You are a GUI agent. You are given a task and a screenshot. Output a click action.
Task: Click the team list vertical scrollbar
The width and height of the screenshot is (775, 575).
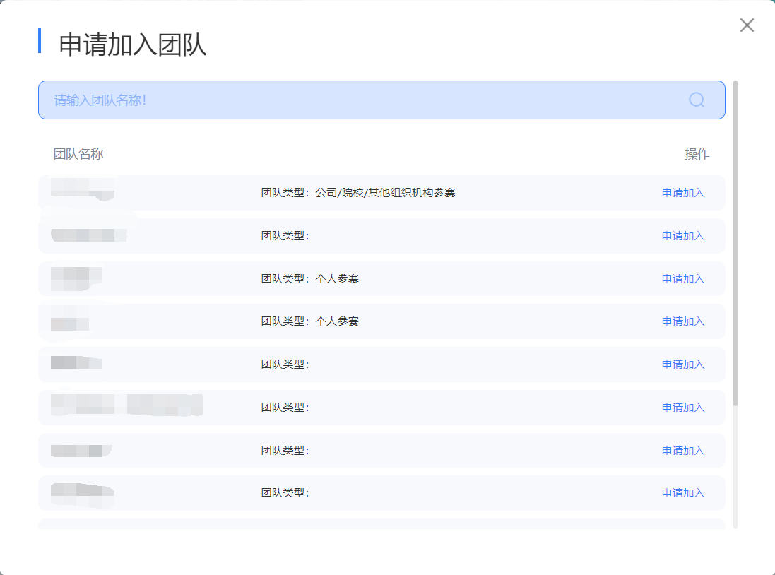point(735,243)
